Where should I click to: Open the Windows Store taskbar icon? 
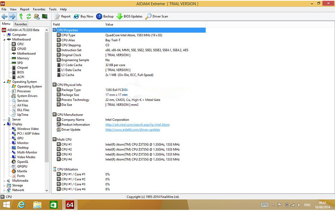[53, 205]
